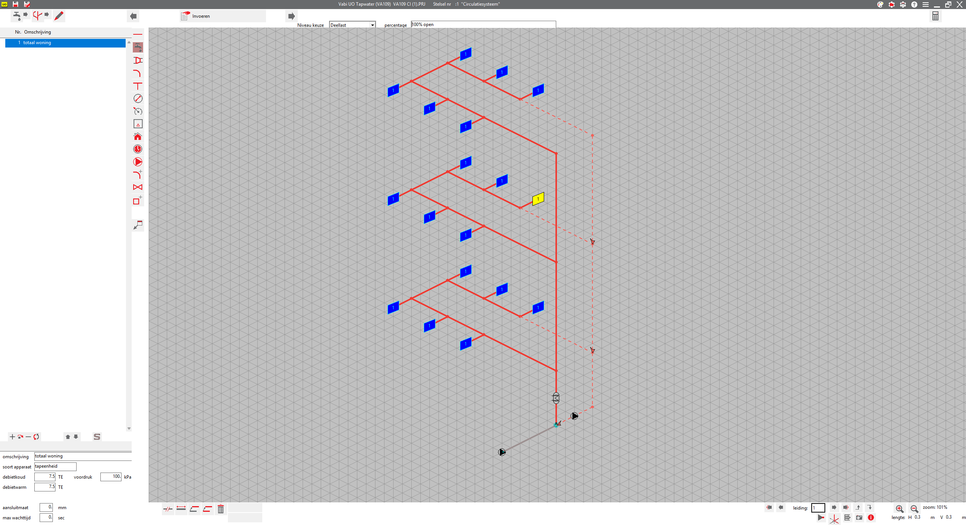Select the red pump tool

[138, 162]
